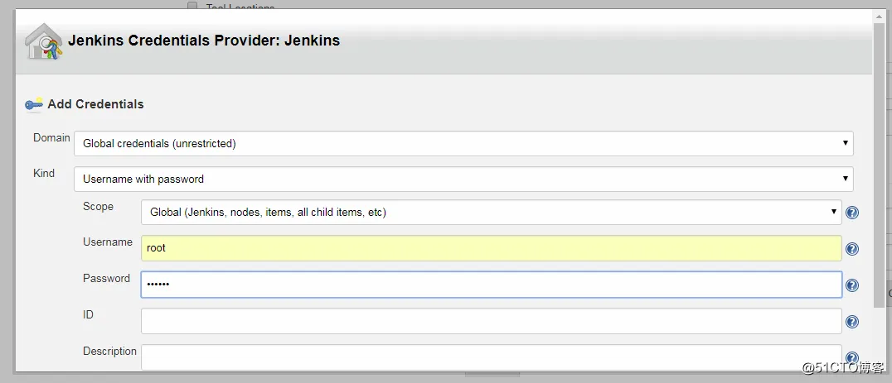Image resolution: width=892 pixels, height=383 pixels.
Task: Click the Password label
Action: (106, 279)
